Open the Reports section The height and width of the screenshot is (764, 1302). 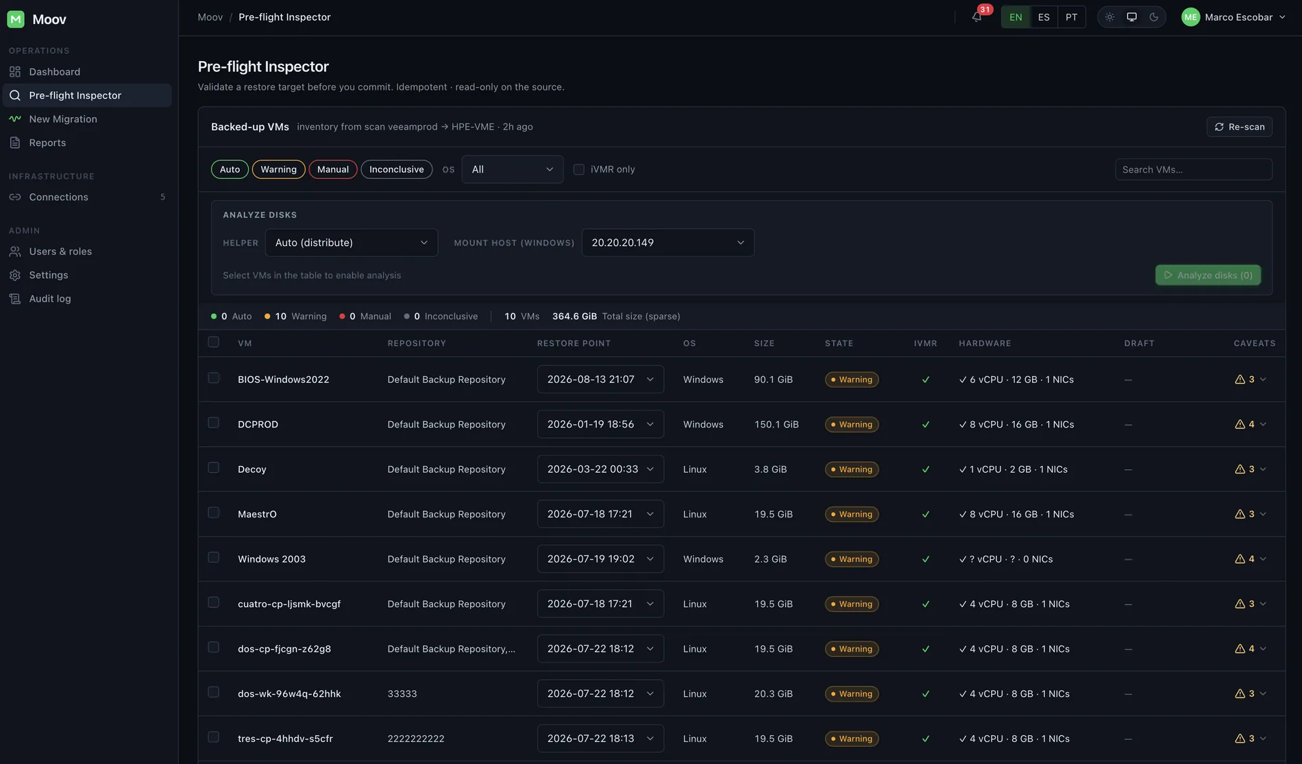pyautogui.click(x=87, y=143)
